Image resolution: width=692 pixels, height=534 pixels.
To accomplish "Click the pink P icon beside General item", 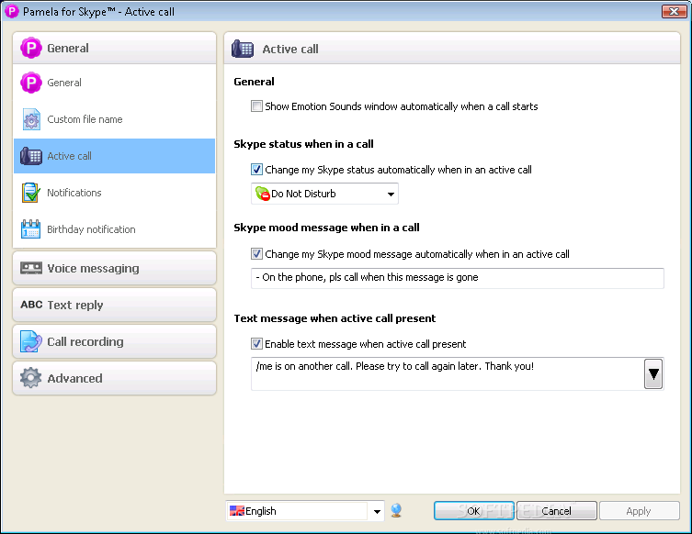I will 31,83.
